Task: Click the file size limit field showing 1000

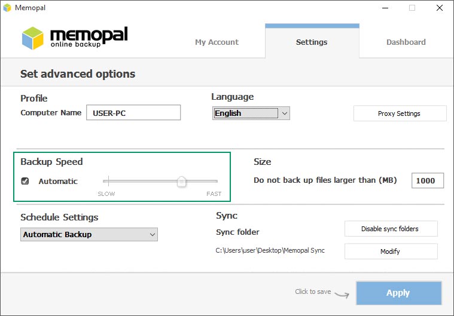Action: pos(427,180)
